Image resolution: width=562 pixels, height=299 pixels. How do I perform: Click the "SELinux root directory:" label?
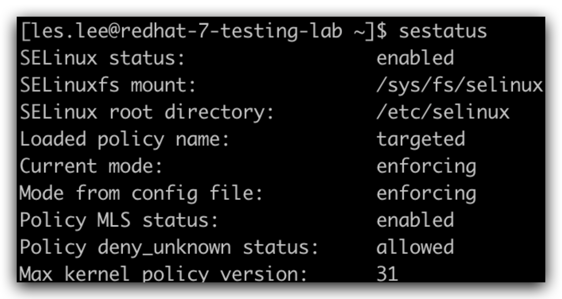[147, 113]
